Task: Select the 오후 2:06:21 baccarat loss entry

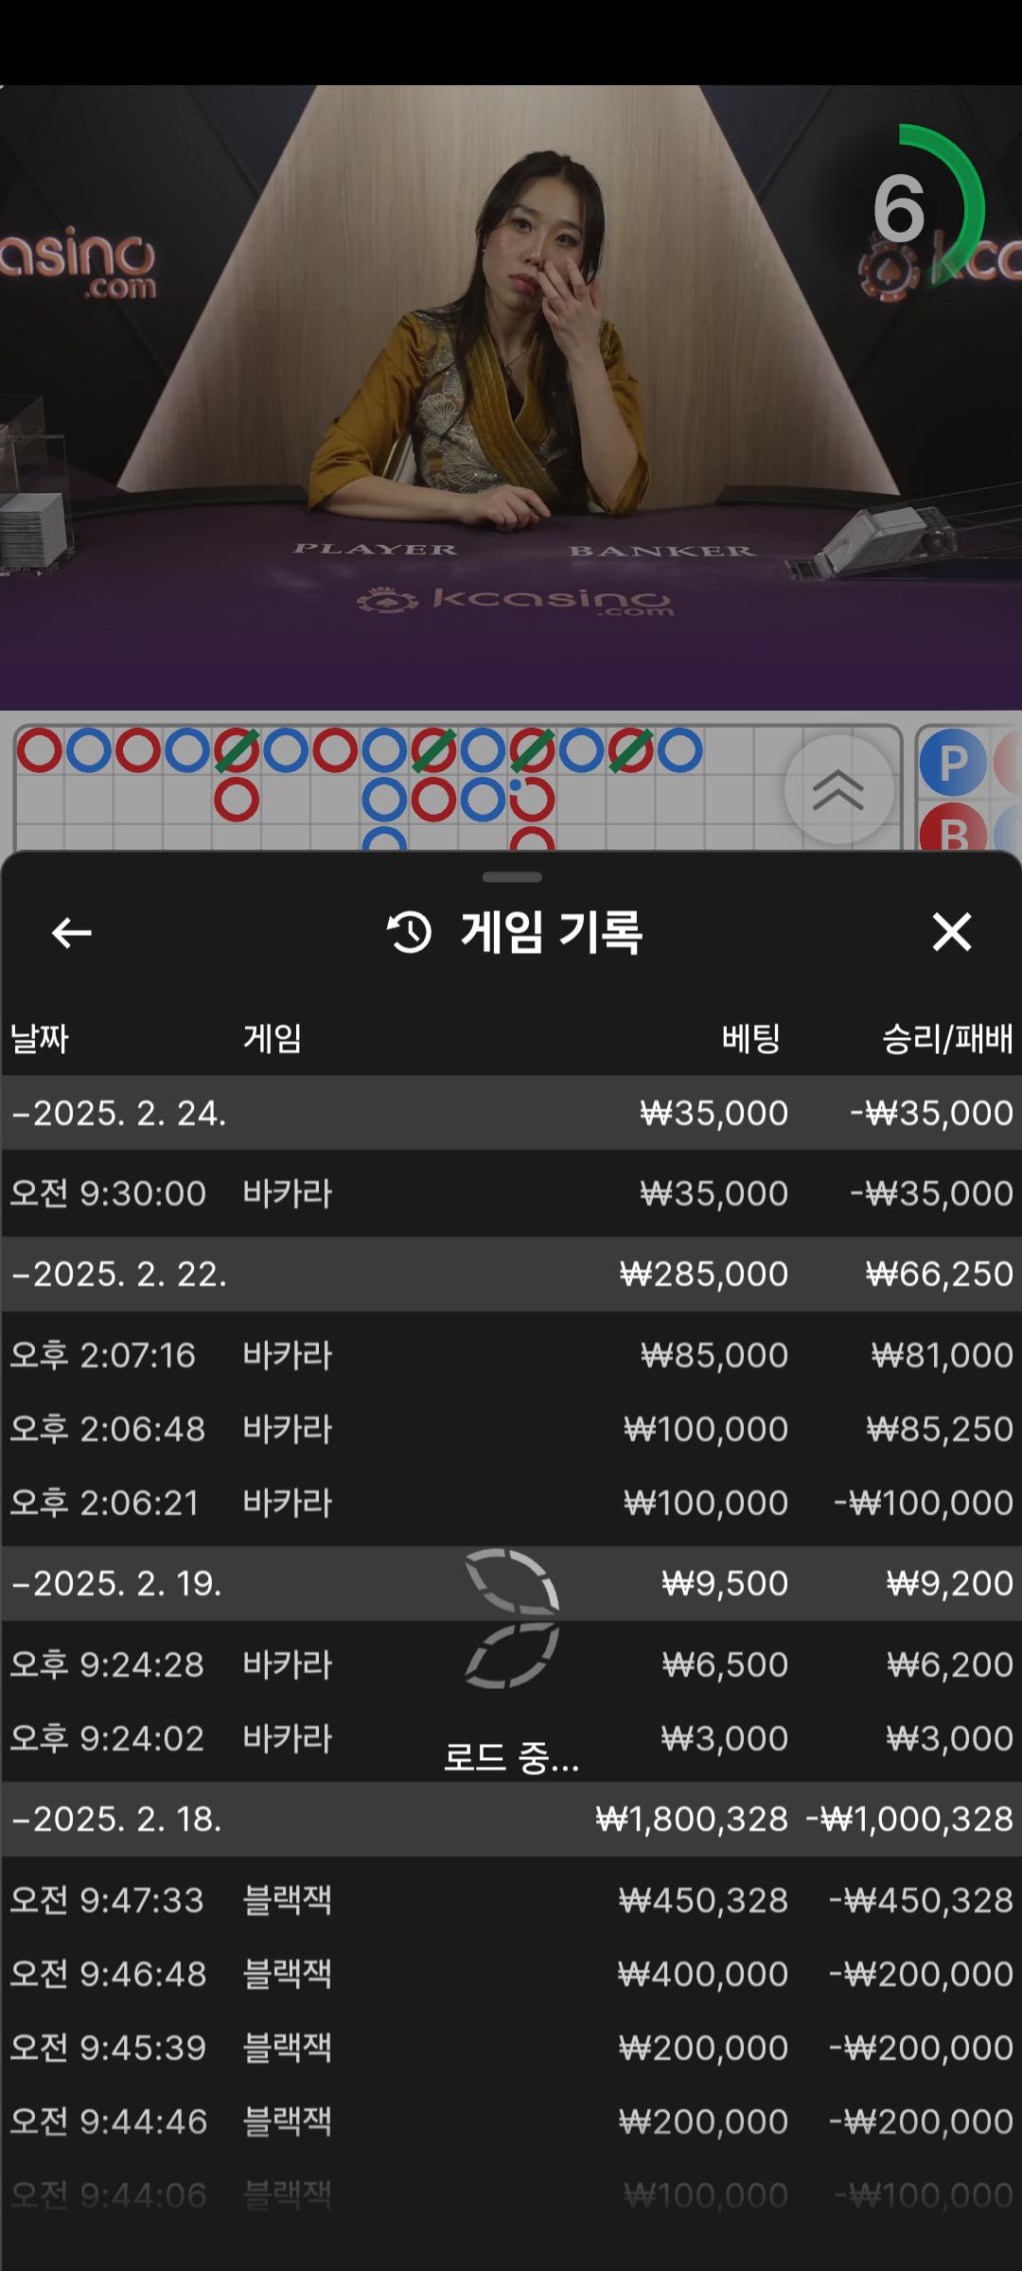Action: (511, 1503)
